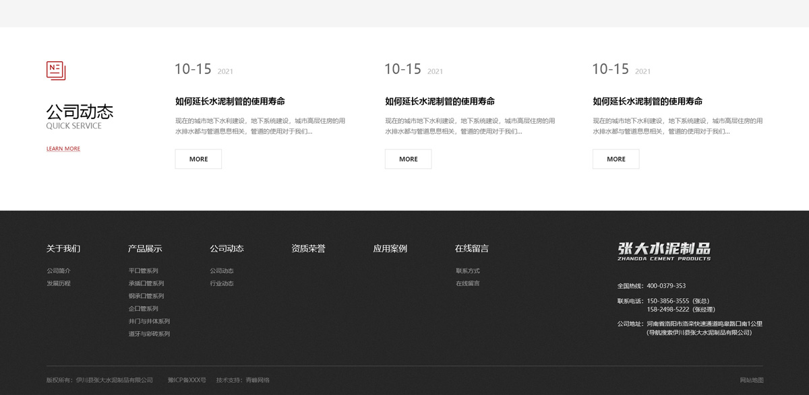Open the LEARN MORE link
The image size is (809, 395).
pos(63,149)
